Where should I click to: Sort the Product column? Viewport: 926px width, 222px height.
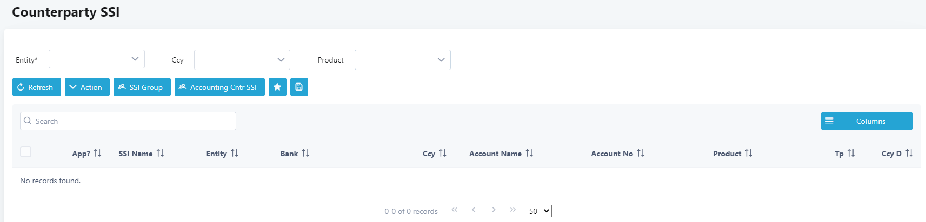[749, 154]
